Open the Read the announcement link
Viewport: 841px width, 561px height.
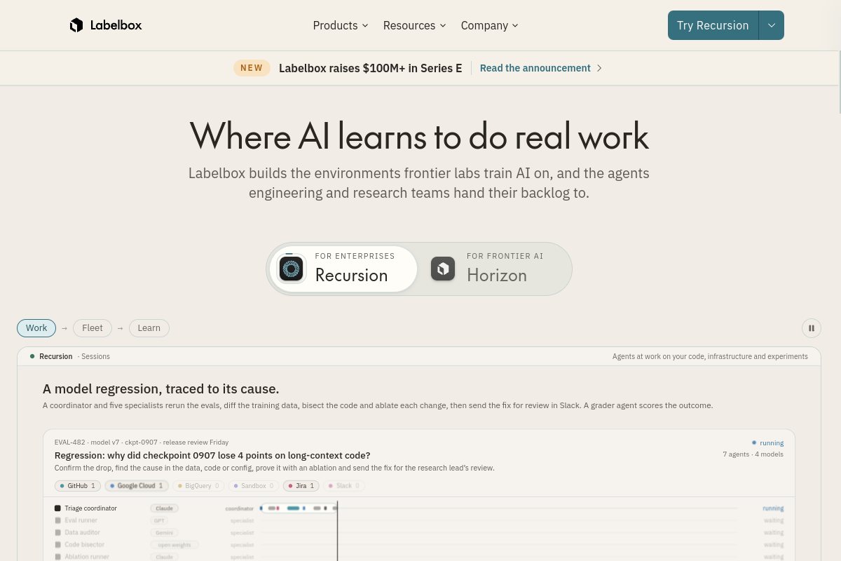[x=535, y=68]
